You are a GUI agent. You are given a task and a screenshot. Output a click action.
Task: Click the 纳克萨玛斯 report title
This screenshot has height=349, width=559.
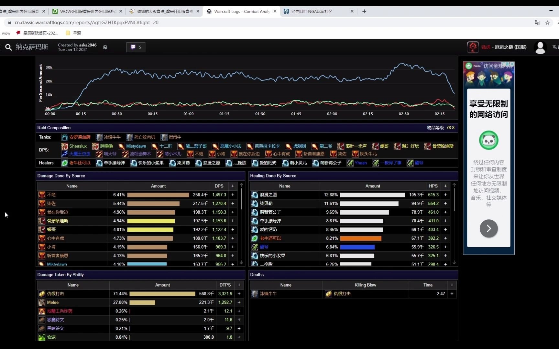pyautogui.click(x=32, y=47)
